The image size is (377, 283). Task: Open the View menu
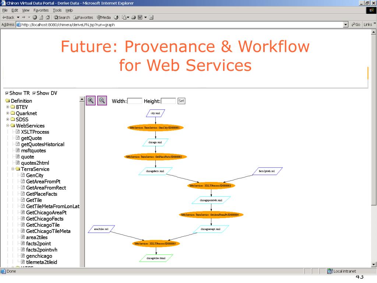click(x=26, y=10)
